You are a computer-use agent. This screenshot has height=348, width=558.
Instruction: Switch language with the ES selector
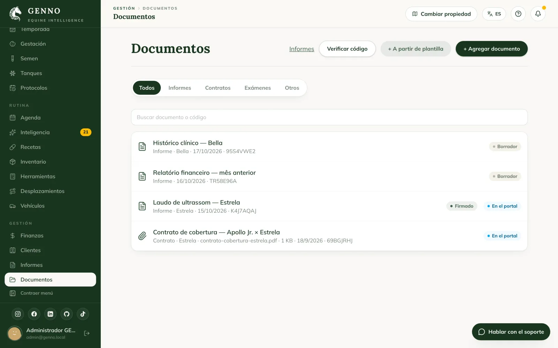tap(494, 14)
